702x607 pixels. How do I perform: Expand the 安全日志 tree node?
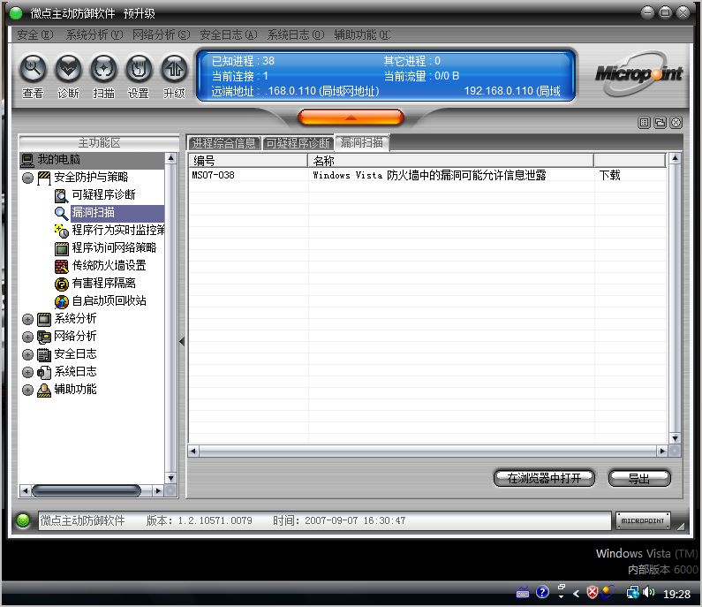tap(27, 355)
